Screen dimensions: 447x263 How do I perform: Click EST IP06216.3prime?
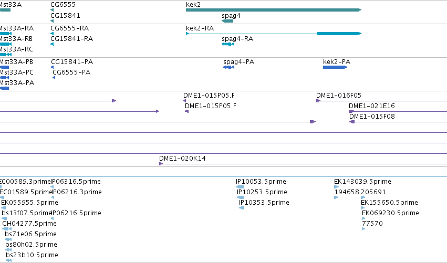point(53,197)
